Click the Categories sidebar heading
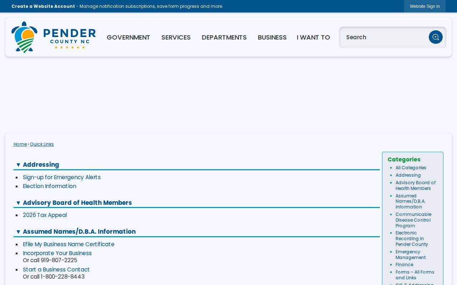Image resolution: width=457 pixels, height=285 pixels. [x=404, y=160]
